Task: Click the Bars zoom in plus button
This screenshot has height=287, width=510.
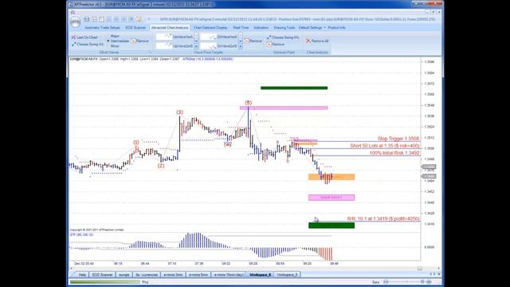Action: 429,281
